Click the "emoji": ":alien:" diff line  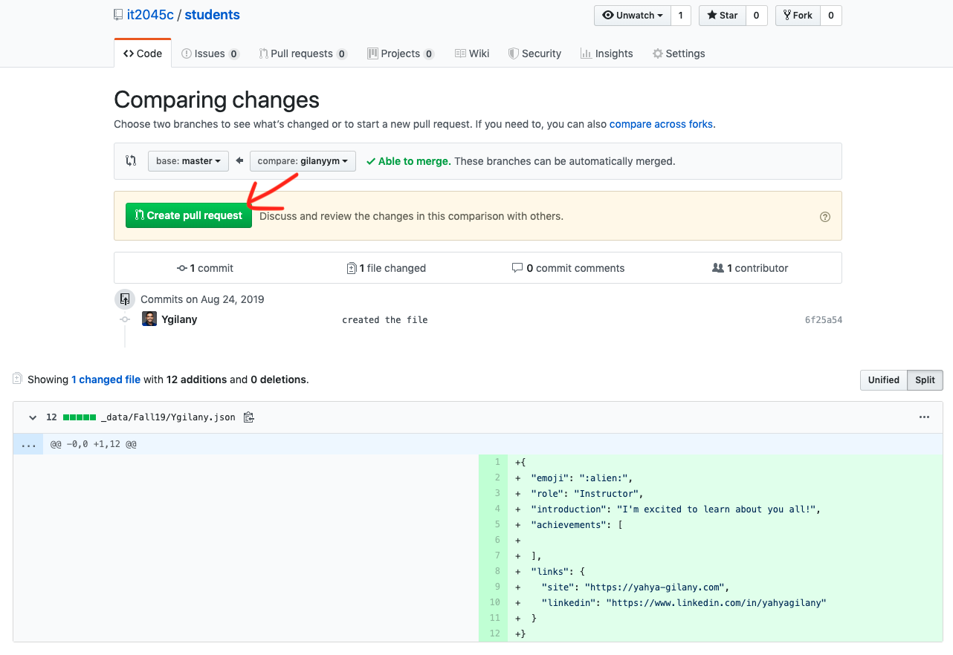coord(725,478)
